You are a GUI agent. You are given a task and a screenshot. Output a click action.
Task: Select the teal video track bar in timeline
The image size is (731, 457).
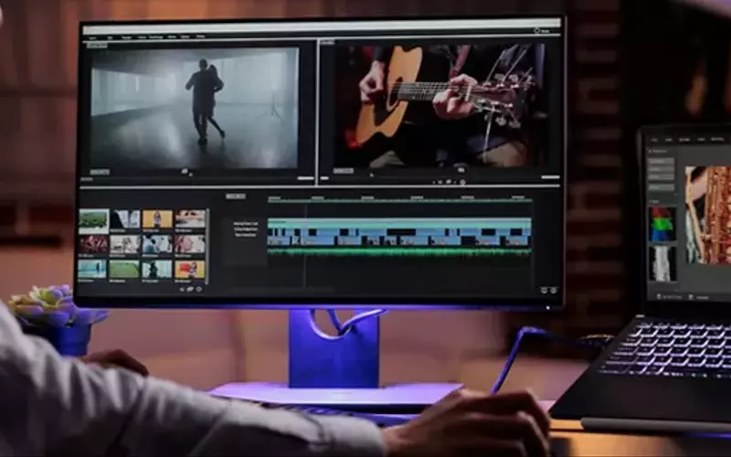[x=399, y=223]
